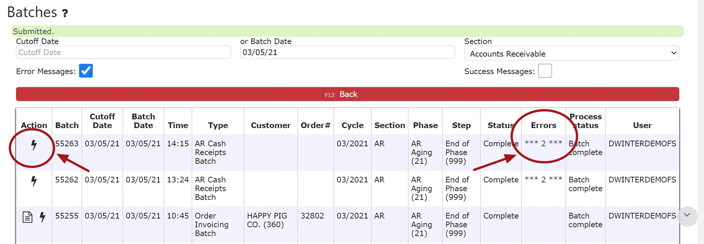Click the Batches help question mark

(65, 13)
